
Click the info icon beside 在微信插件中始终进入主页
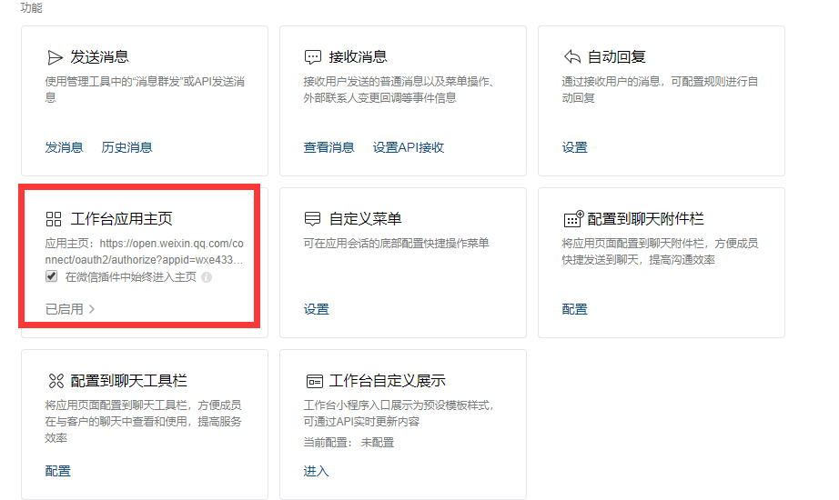pos(207,277)
